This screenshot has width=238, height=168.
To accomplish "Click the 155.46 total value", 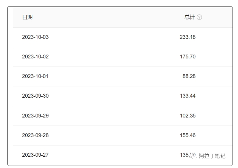I will click(x=187, y=135).
